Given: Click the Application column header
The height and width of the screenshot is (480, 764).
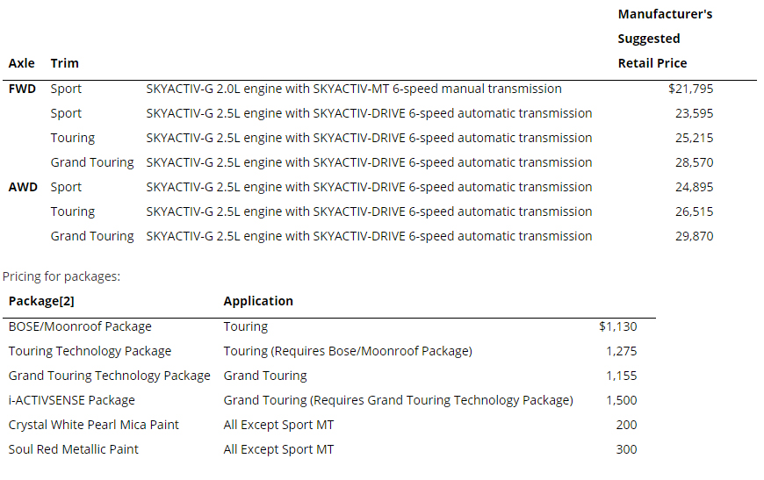Looking at the screenshot, I should [258, 301].
